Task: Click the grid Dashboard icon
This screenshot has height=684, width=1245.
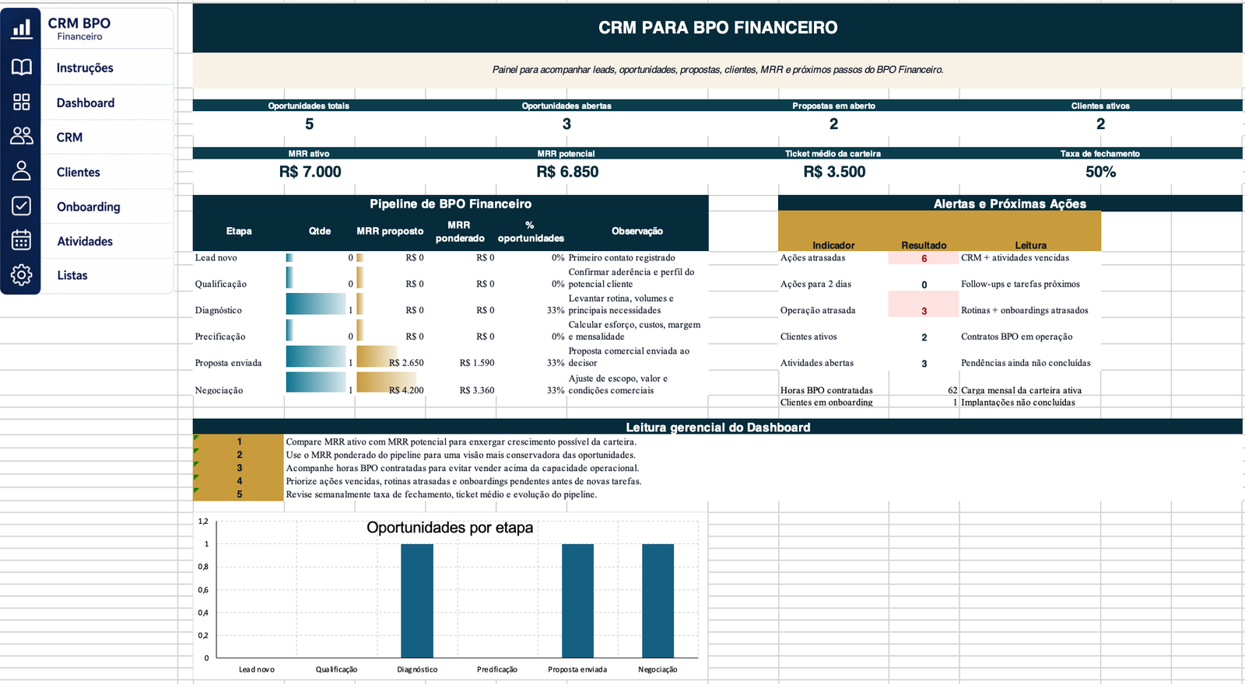Action: click(21, 102)
